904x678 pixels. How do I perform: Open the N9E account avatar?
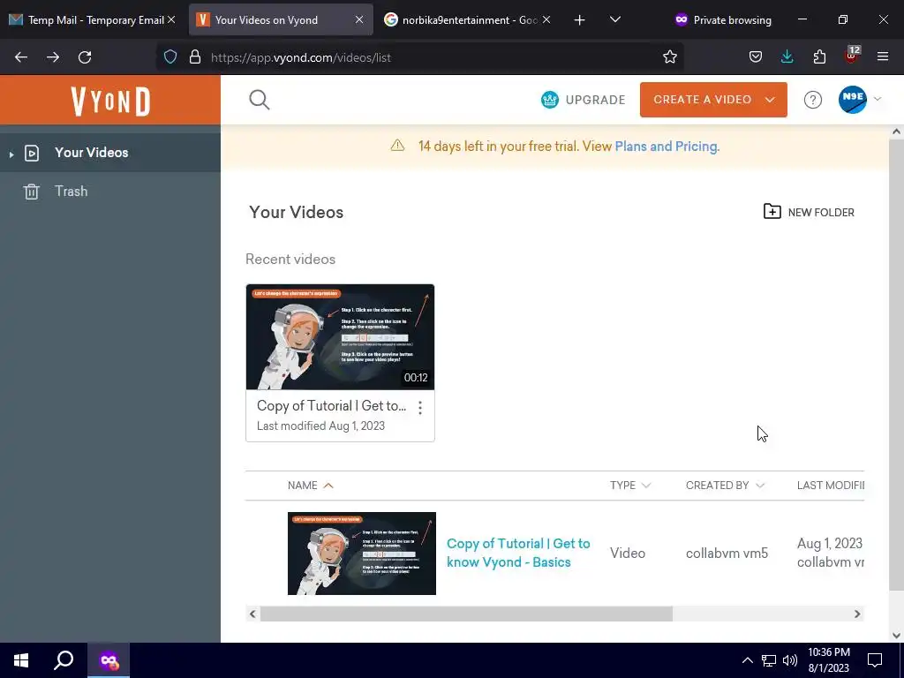(852, 99)
